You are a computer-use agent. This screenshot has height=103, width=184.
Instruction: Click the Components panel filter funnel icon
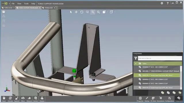click(x=136, y=58)
